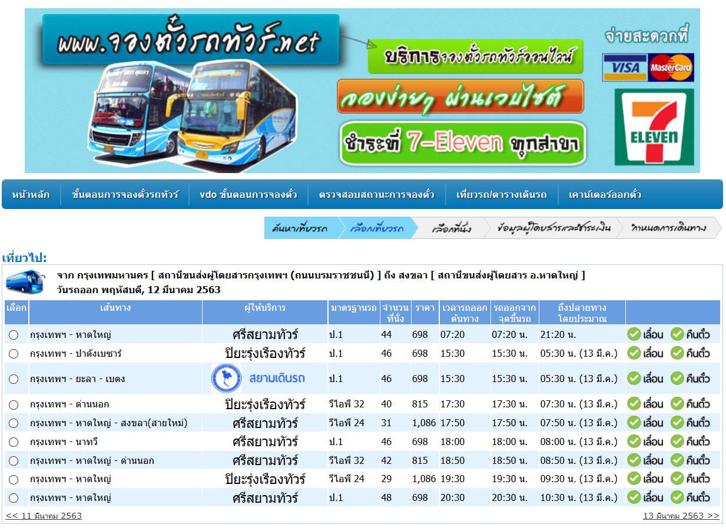Click the เลือกที่นั่ง step in progress bar
Screen dimensions: 726x531
[x=452, y=228]
